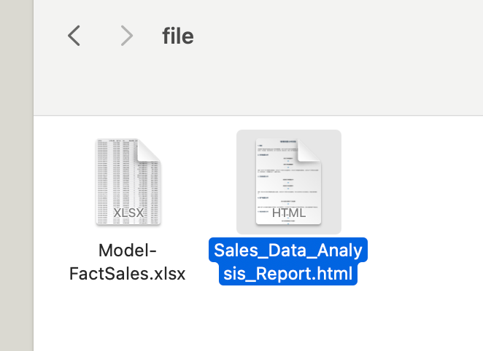Go back with the left chevron
The height and width of the screenshot is (351, 483).
pos(74,36)
